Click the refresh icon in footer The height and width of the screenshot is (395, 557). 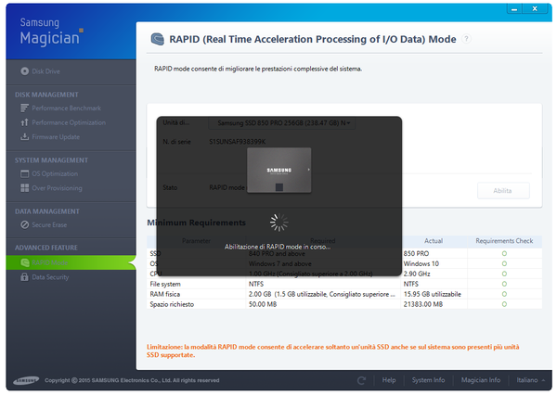(x=362, y=380)
